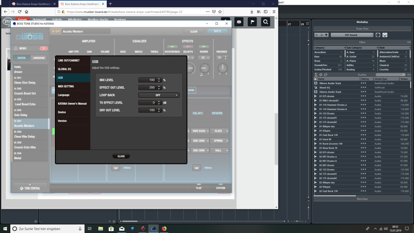Close the USB settings dialog with CLOSE
Image resolution: width=414 pixels, height=233 pixels.
click(x=121, y=156)
